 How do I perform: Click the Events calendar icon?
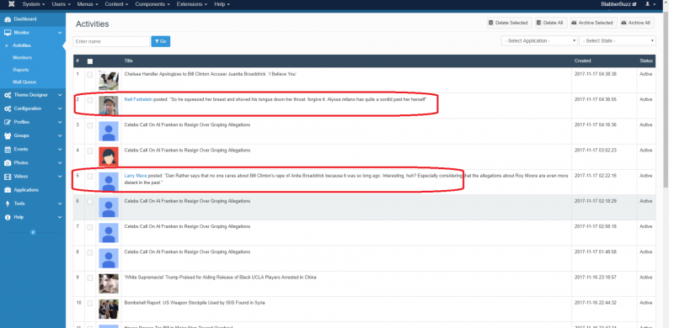(x=8, y=150)
